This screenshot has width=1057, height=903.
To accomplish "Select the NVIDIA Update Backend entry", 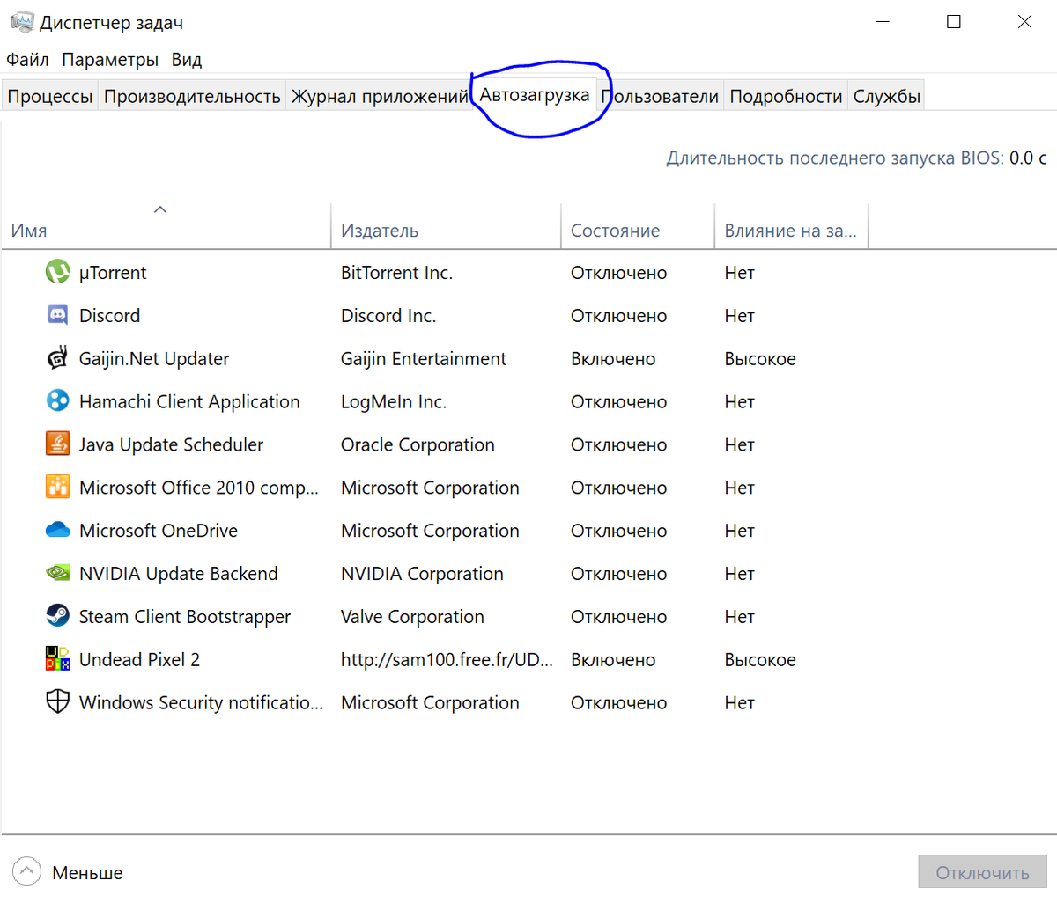I will [179, 574].
